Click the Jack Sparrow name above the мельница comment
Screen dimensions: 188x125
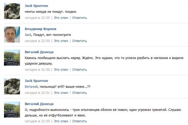tap(36, 81)
